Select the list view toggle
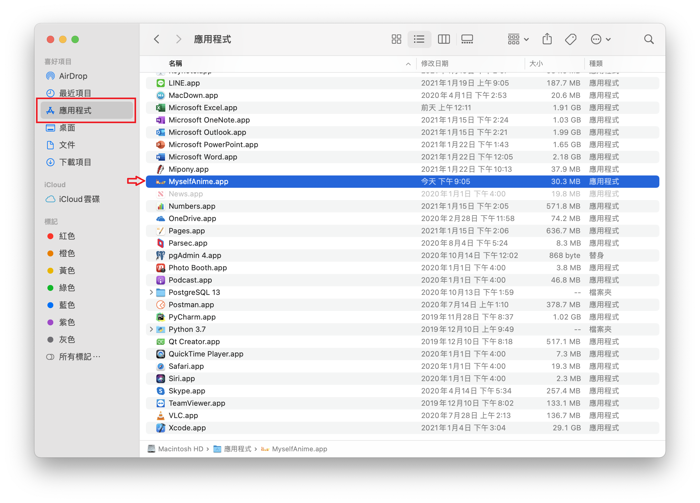 (x=419, y=39)
